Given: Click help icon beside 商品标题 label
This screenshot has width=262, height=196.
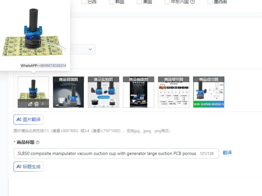Looking at the screenshot, I should point(38,142).
